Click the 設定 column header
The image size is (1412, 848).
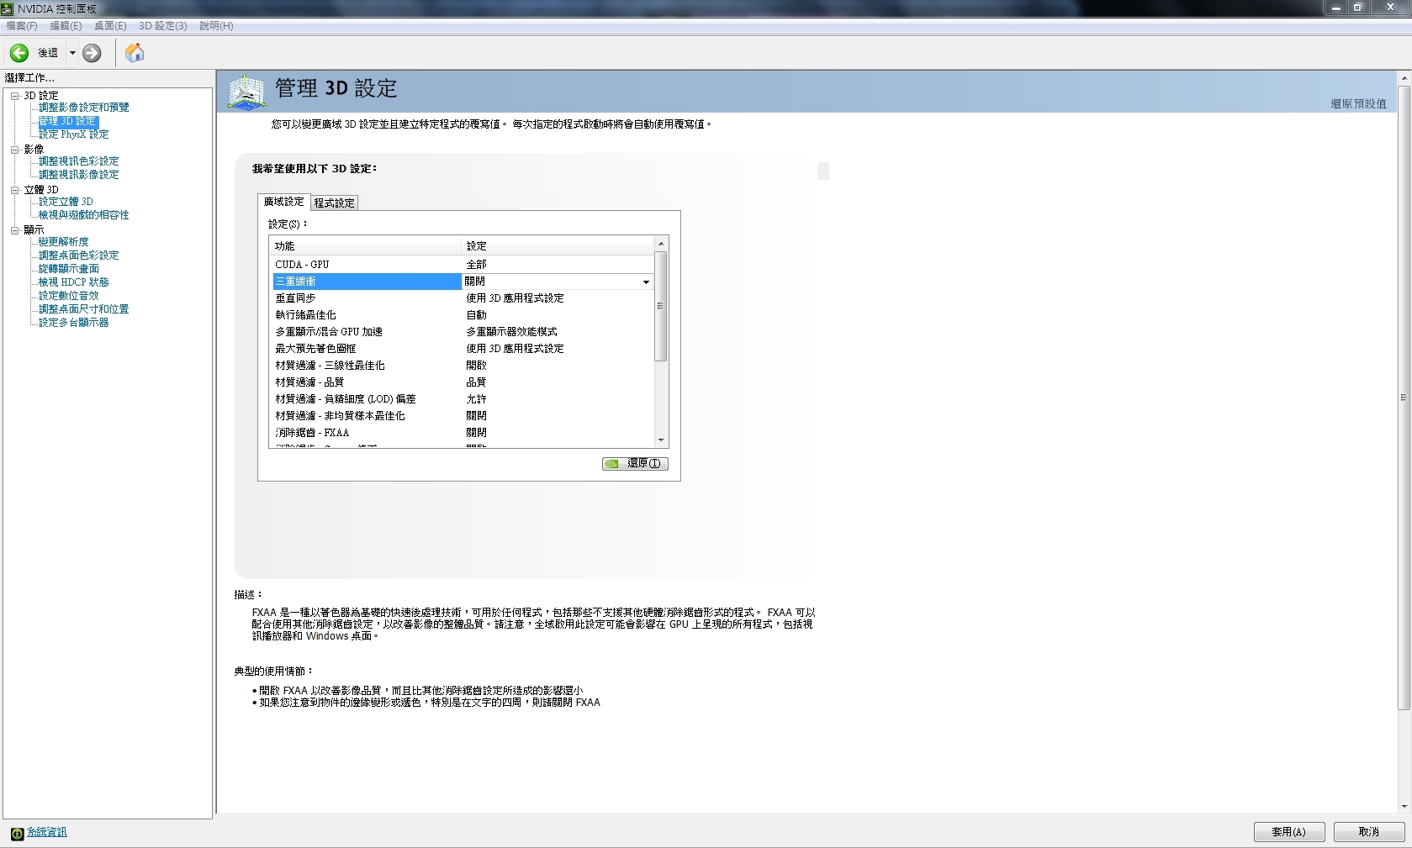pyautogui.click(x=558, y=246)
